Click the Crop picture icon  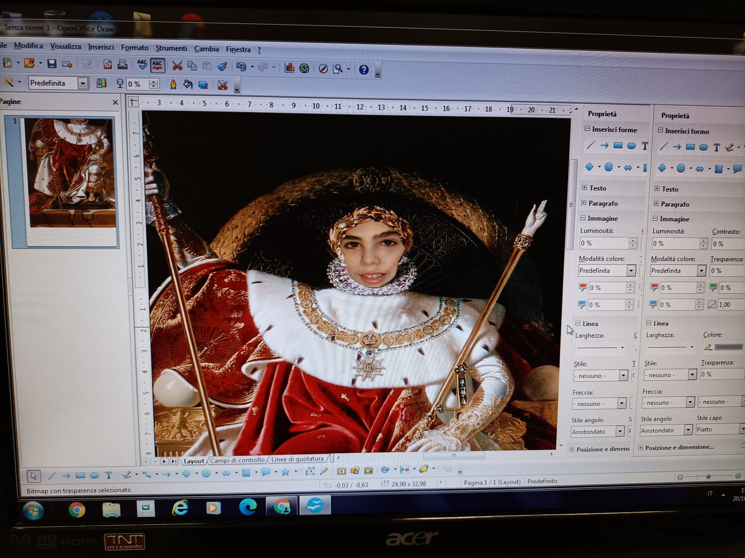[x=222, y=86]
